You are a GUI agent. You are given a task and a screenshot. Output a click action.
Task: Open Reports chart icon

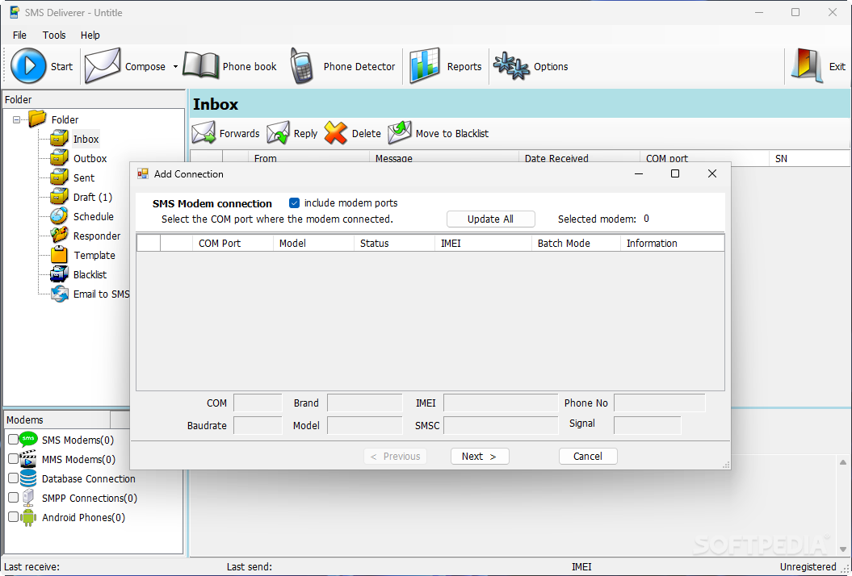pos(424,65)
